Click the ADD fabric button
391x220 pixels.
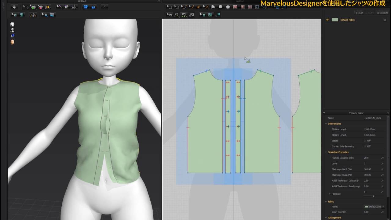click(x=359, y=13)
